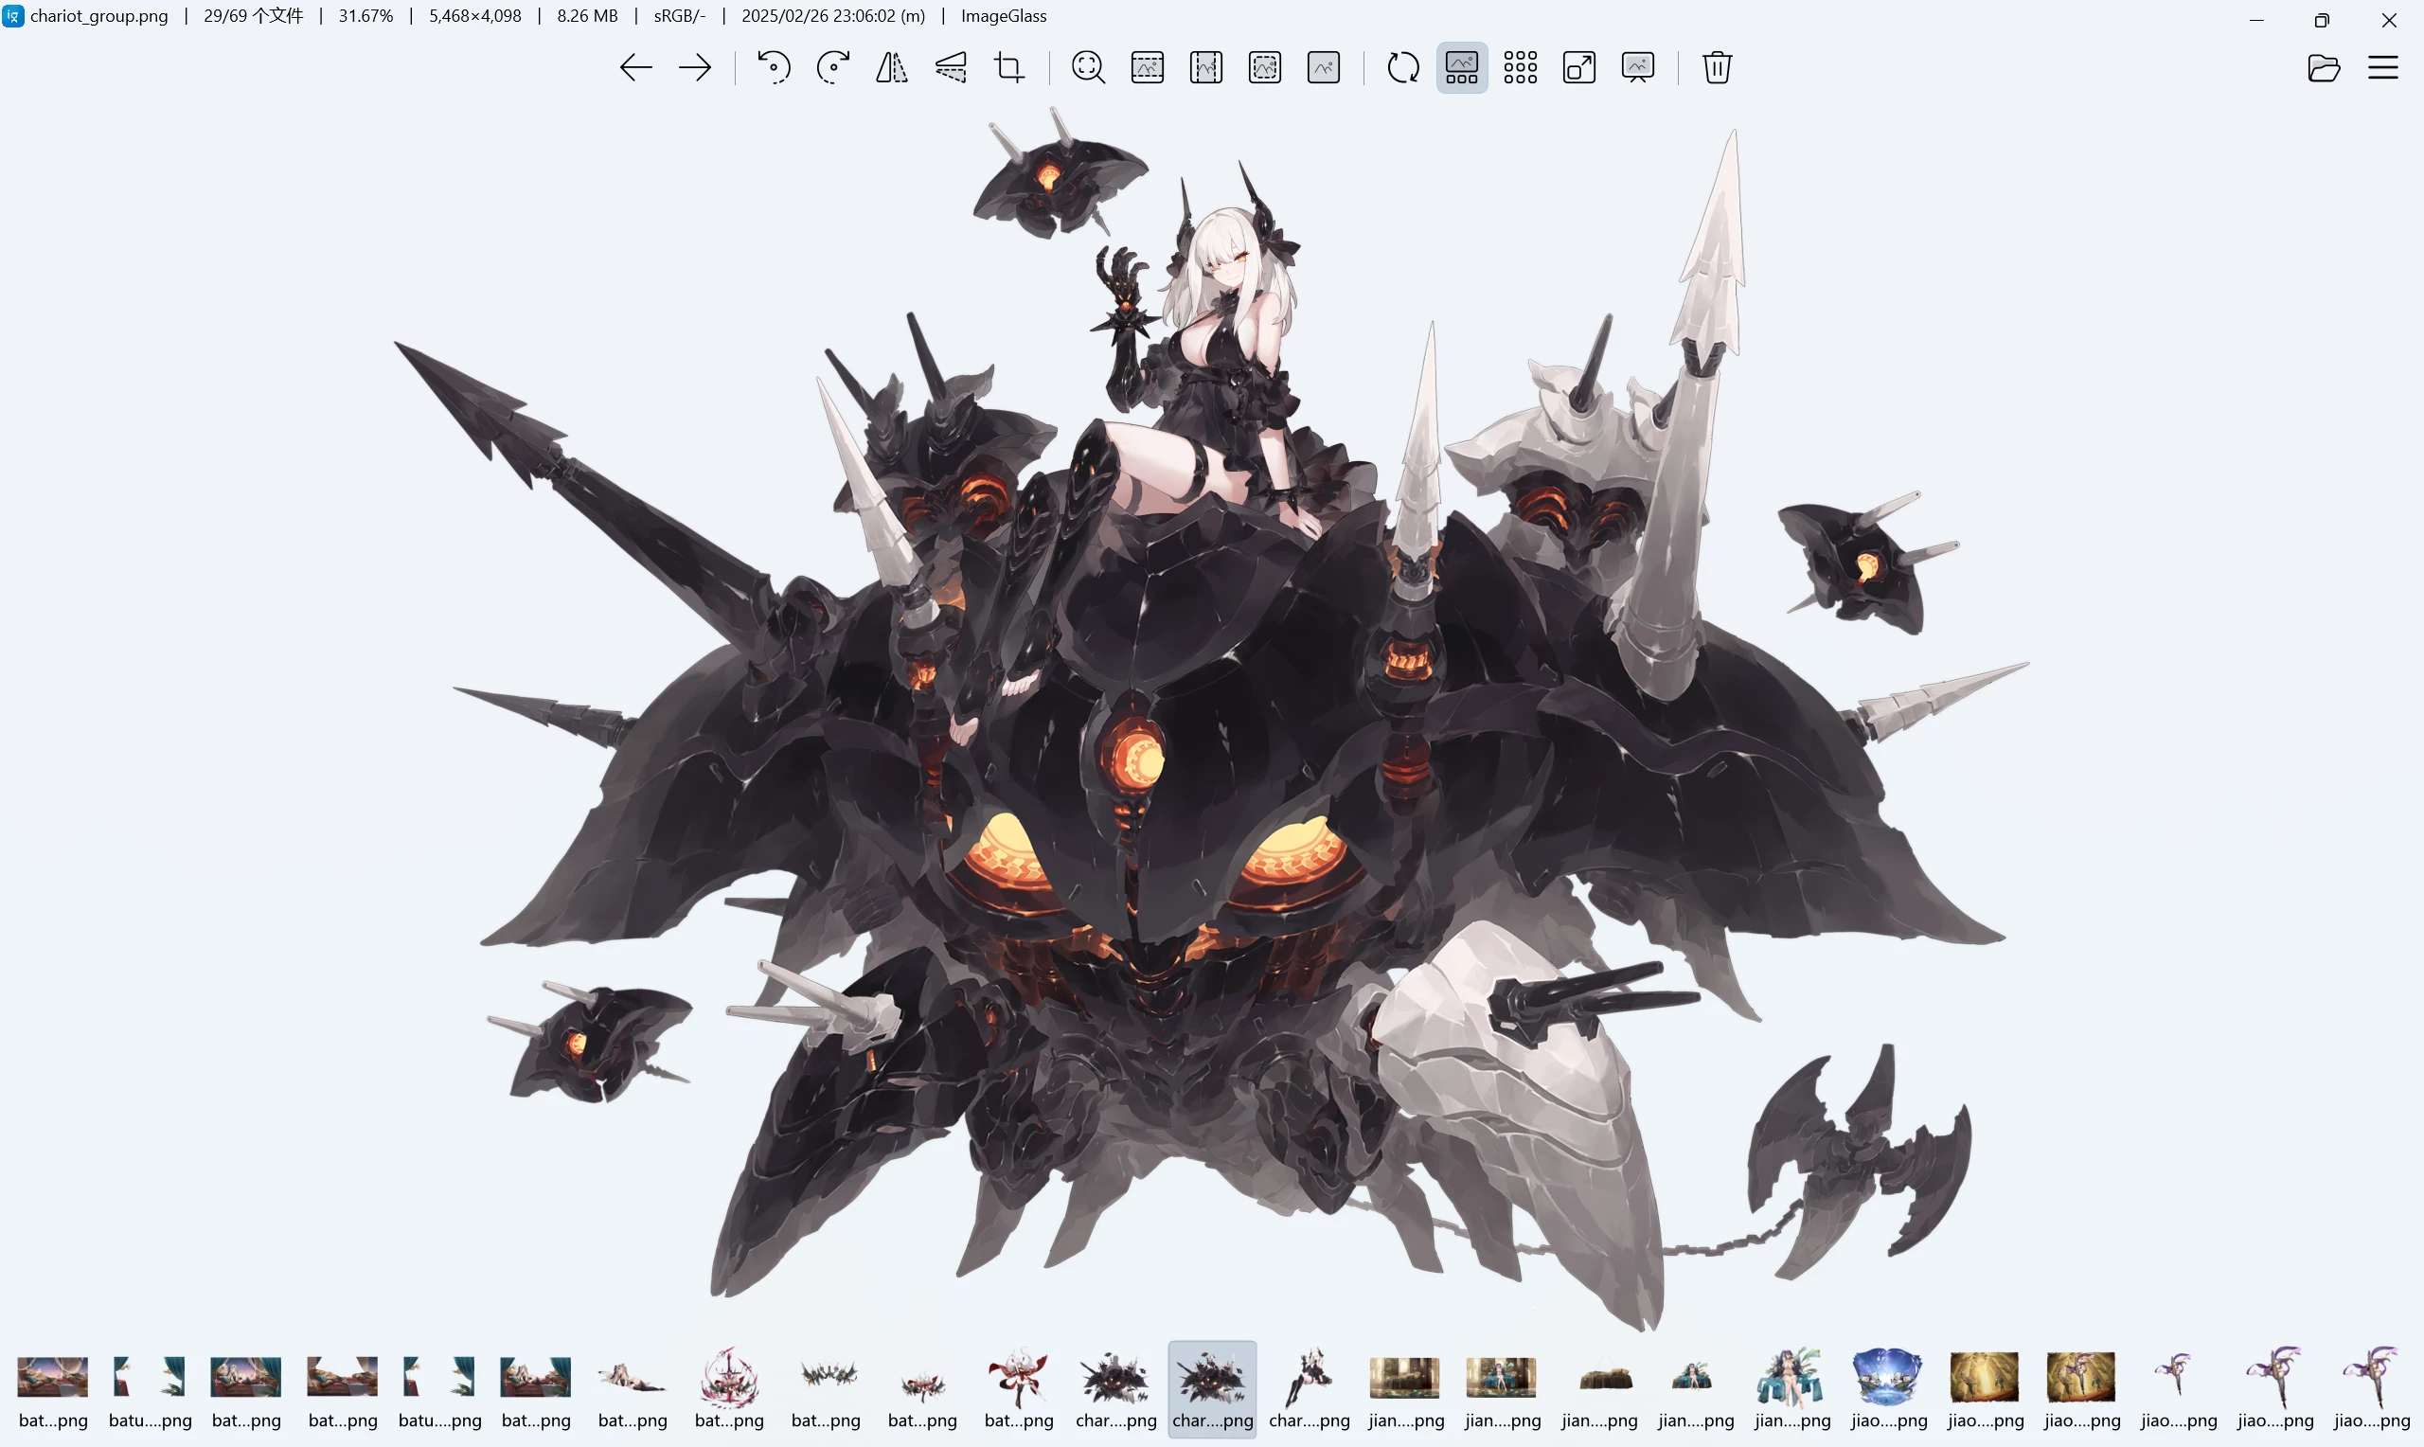
Task: Toggle window fit expand icon
Action: coord(1579,67)
